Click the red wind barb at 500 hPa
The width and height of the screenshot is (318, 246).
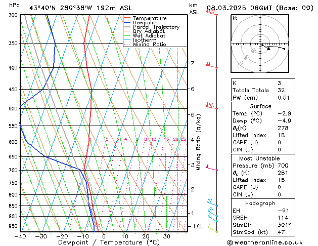point(212,106)
